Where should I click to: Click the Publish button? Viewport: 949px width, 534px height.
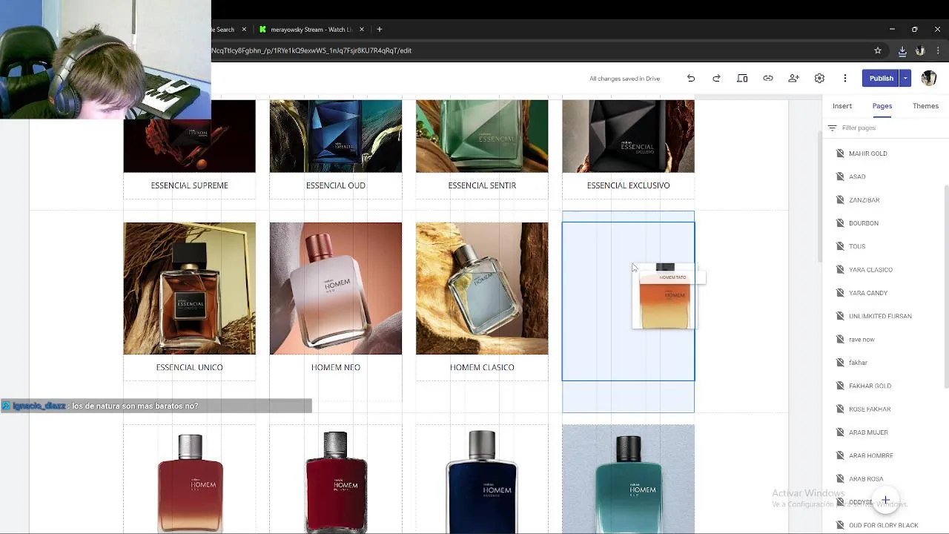[881, 78]
